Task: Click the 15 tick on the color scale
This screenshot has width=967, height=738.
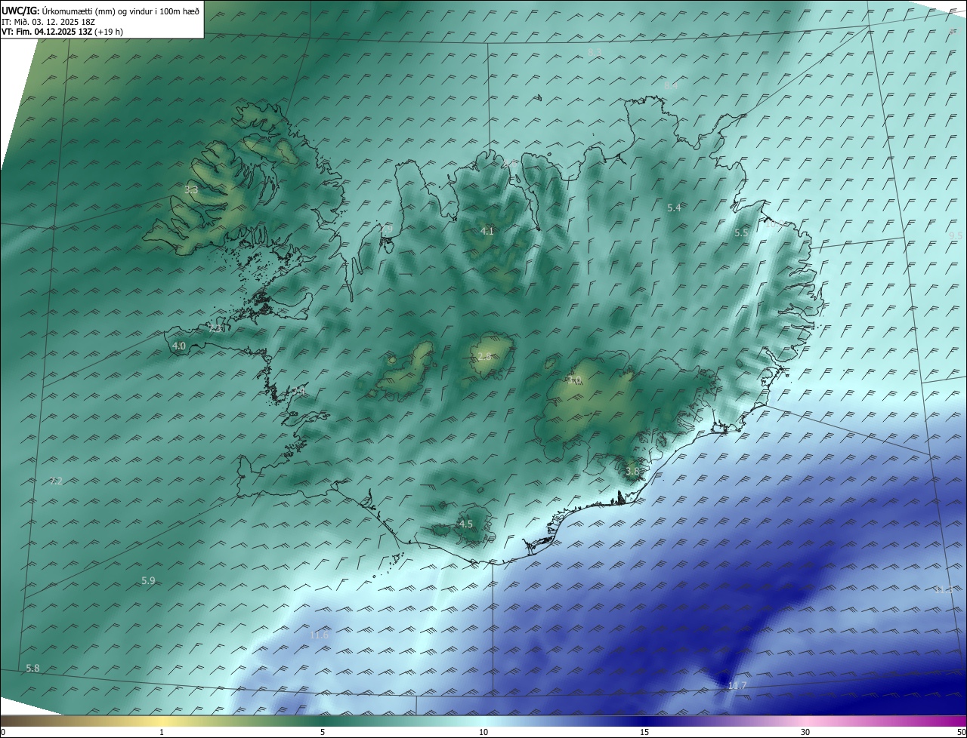Action: 644,732
